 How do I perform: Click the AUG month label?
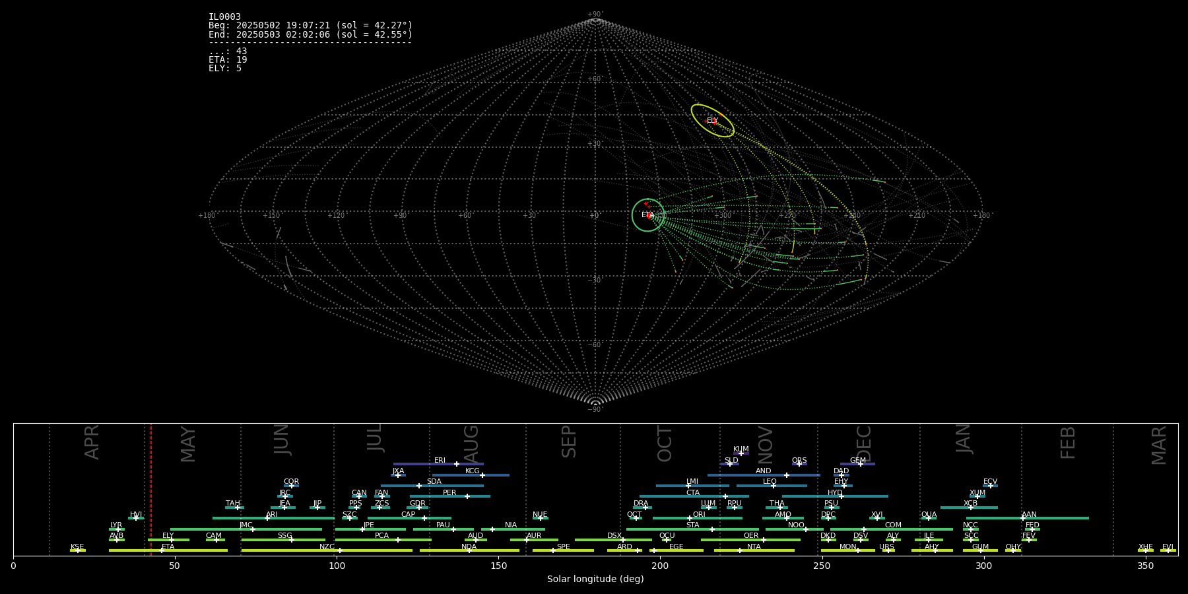(x=471, y=444)
